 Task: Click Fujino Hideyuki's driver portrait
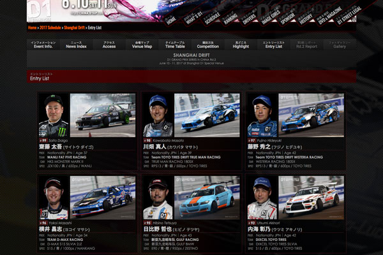[x=262, y=115]
